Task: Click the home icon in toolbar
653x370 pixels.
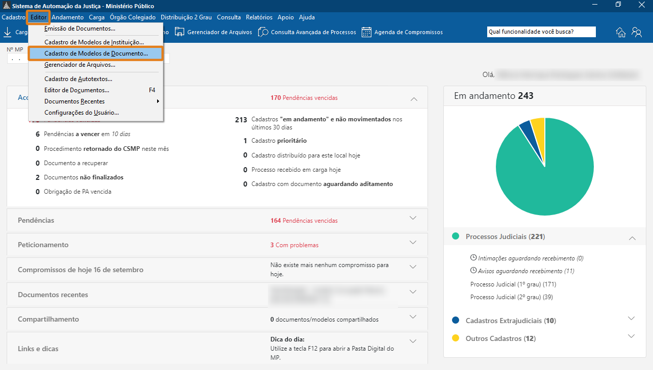Action: (621, 32)
